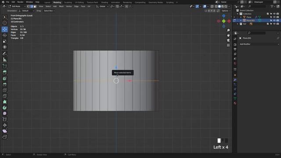Select the Shear tool
Screen dimensions: 281x158
click(x=5, y=131)
